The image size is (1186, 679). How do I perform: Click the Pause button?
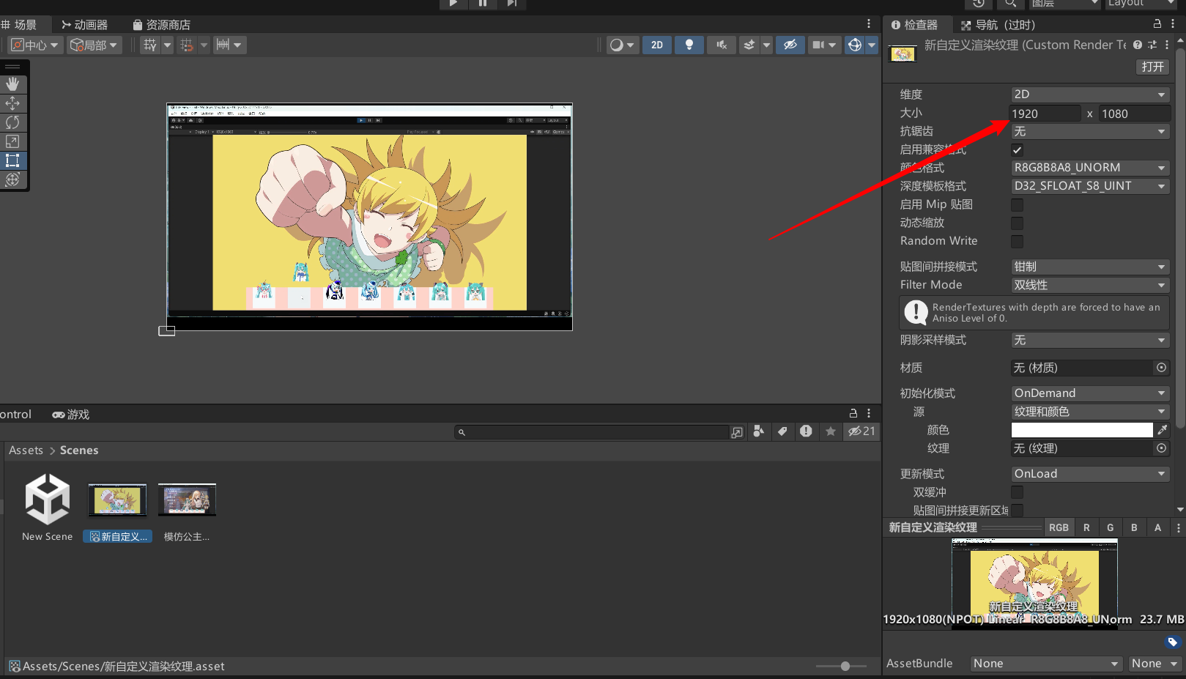pyautogui.click(x=483, y=4)
